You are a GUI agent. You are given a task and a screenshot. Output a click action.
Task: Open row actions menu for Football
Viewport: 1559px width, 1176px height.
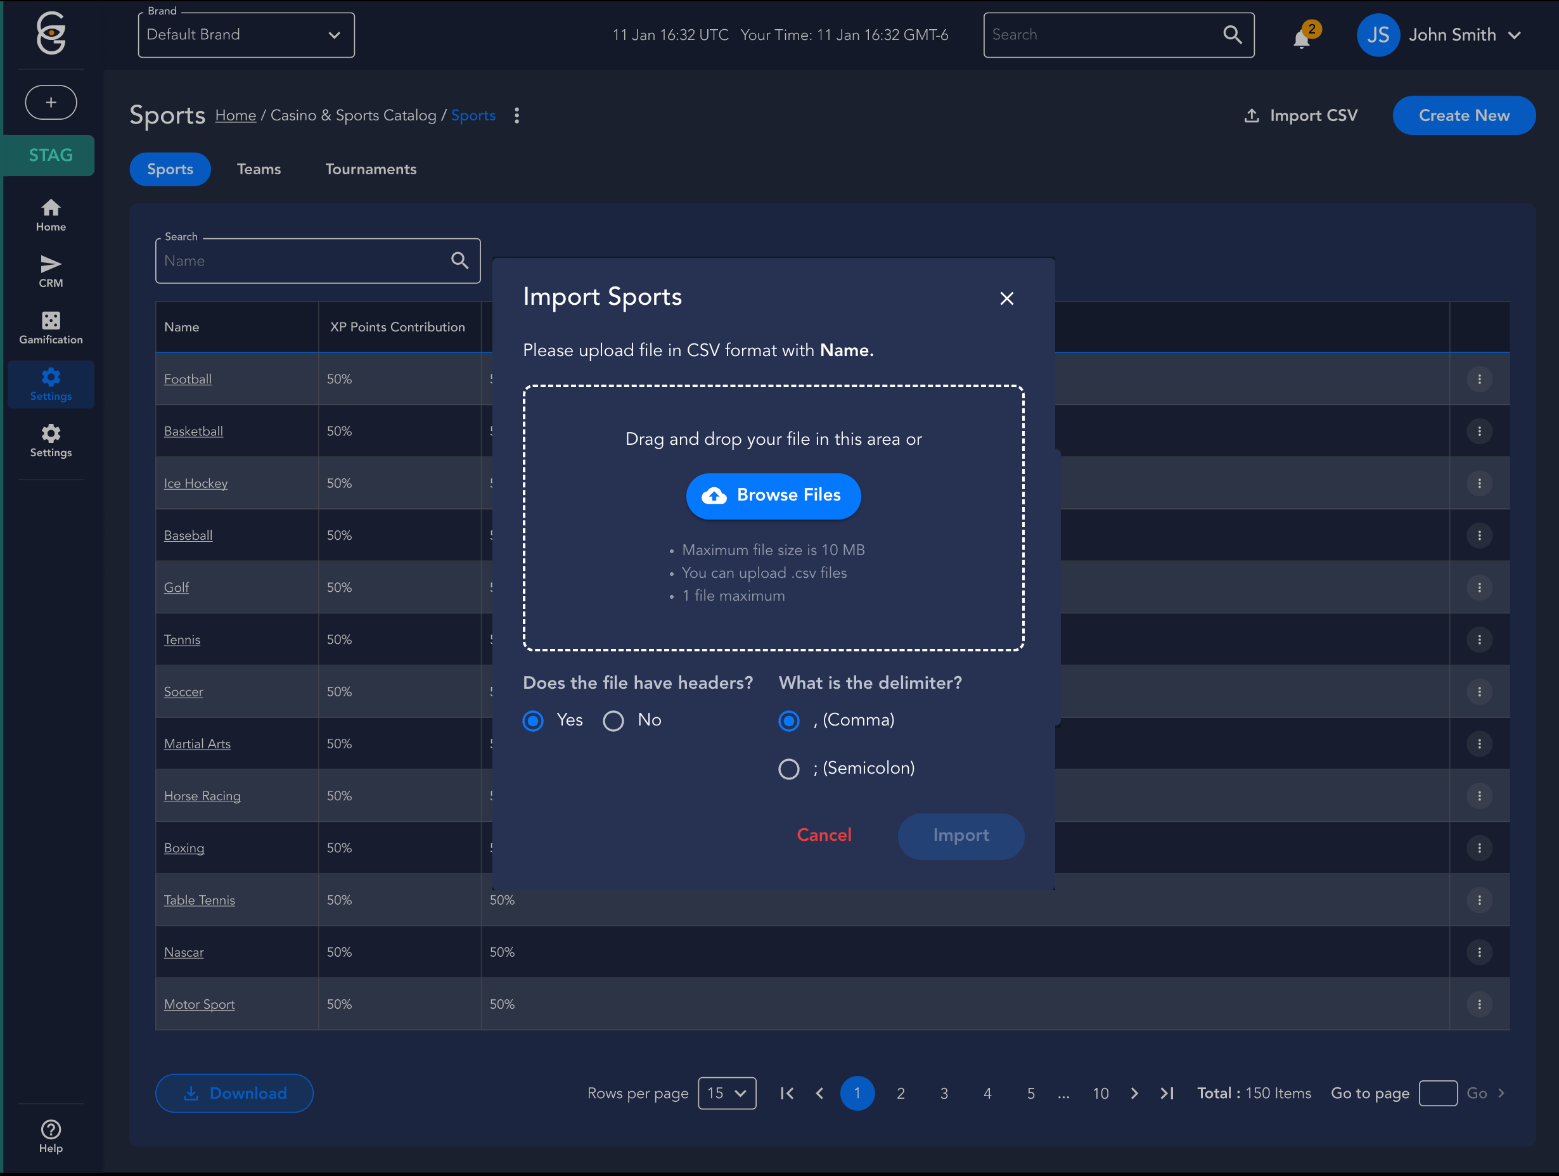1479,379
